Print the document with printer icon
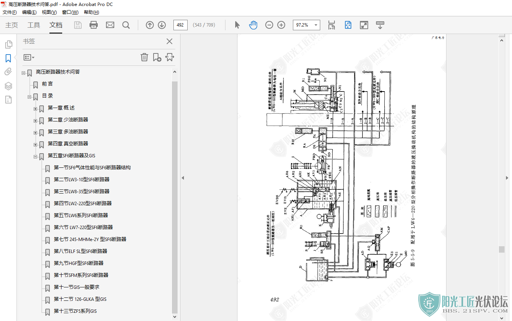 click(94, 25)
